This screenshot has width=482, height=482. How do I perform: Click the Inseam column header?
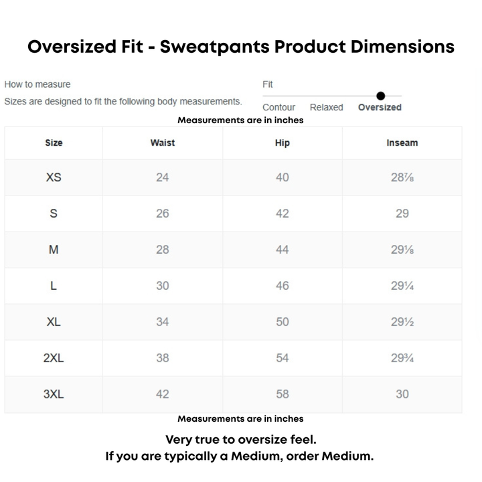tap(402, 143)
